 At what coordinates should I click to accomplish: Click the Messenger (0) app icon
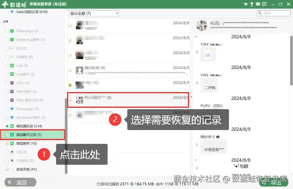click(x=12, y=109)
